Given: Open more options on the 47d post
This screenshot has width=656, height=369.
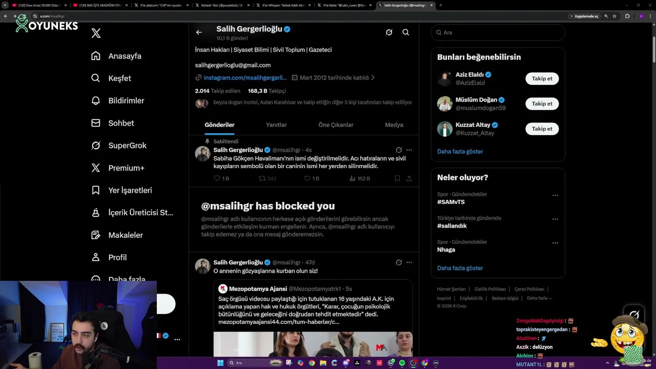Looking at the screenshot, I should click(409, 262).
